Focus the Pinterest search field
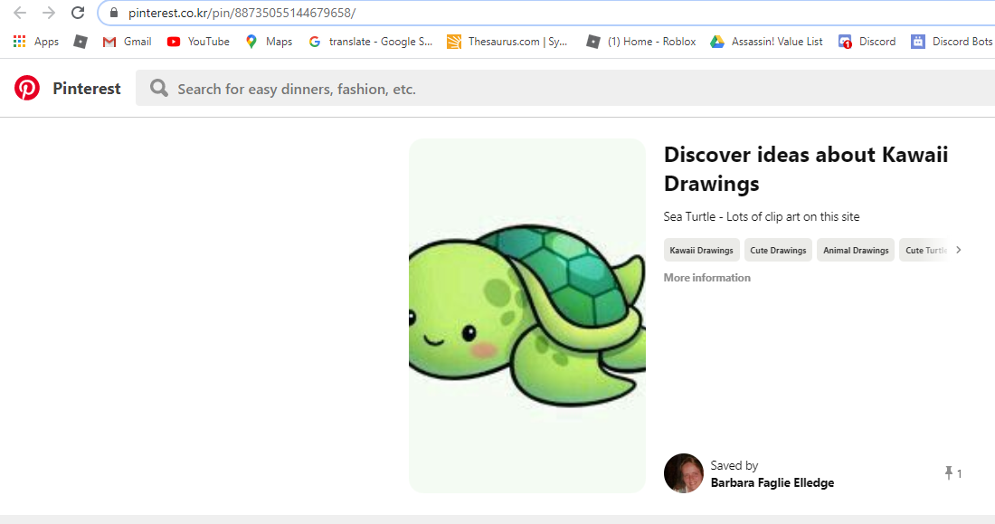The width and height of the screenshot is (995, 524). click(x=565, y=89)
